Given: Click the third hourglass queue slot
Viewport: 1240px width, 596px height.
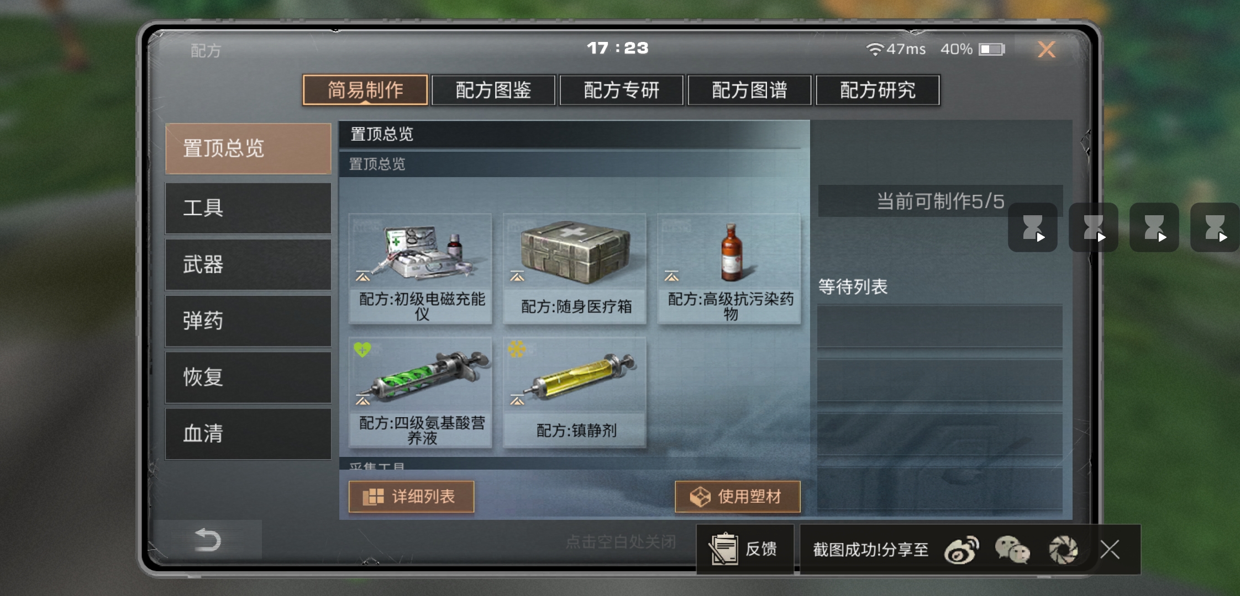Looking at the screenshot, I should click(x=1154, y=227).
